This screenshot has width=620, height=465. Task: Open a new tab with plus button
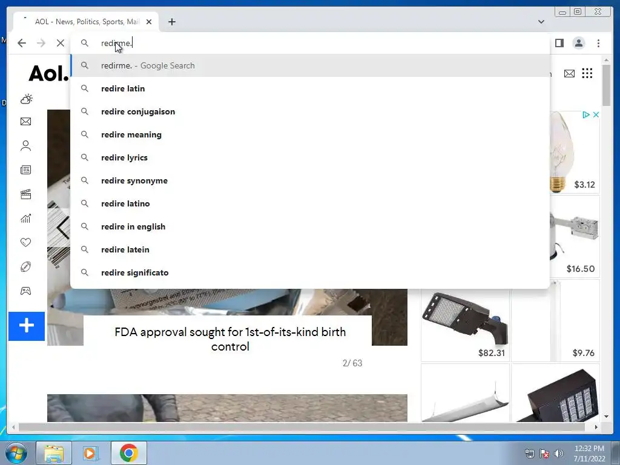(x=171, y=22)
